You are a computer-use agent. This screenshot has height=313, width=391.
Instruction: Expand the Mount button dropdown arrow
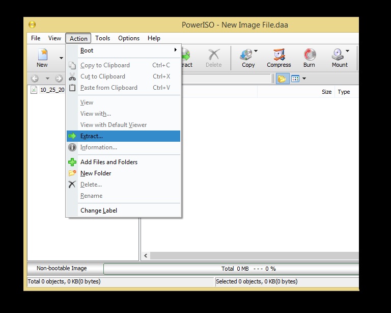point(347,51)
